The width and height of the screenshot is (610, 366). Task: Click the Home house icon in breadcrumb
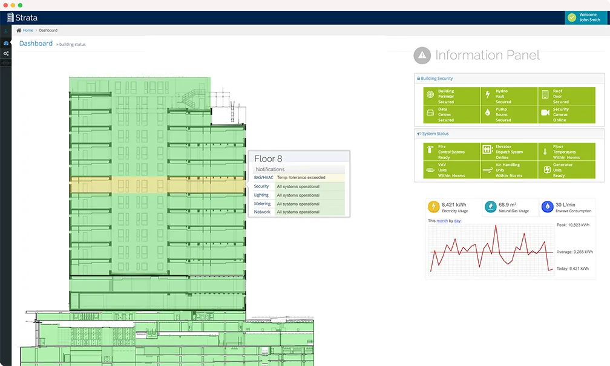(x=19, y=30)
